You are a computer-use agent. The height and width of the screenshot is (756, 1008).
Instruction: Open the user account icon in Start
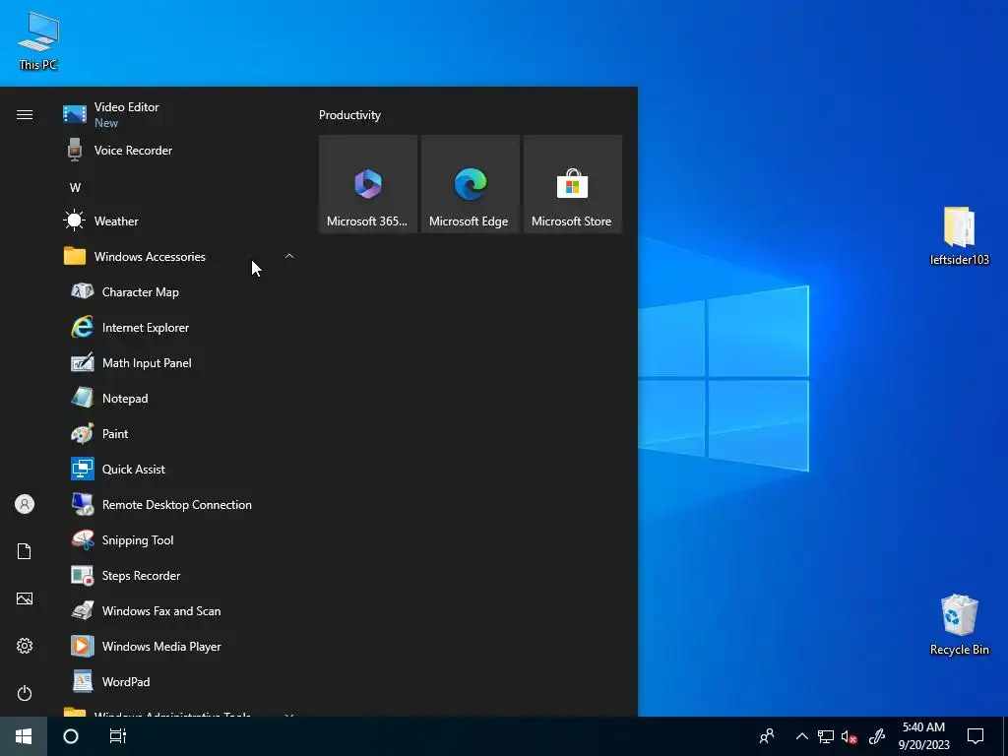point(25,504)
